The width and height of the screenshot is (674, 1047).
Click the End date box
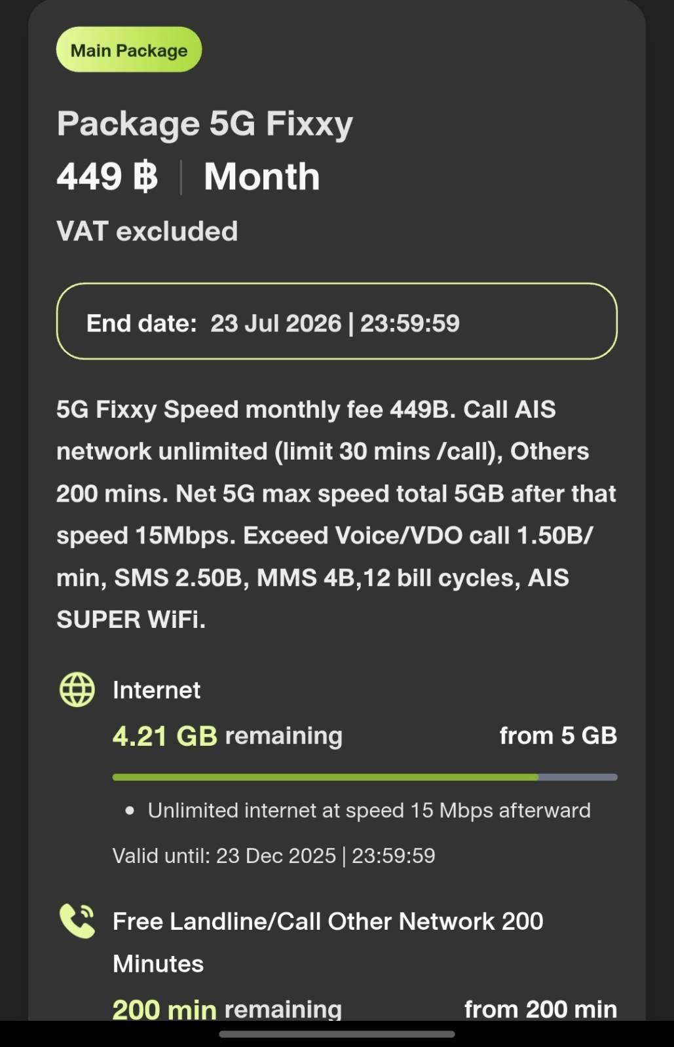(337, 321)
